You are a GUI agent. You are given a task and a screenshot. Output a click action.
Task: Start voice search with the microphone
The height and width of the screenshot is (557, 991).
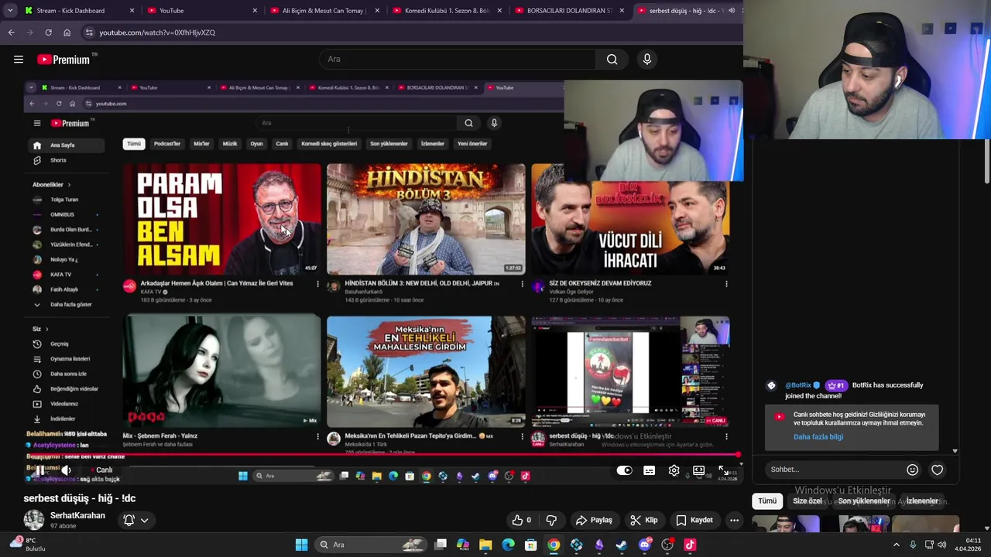tap(647, 59)
